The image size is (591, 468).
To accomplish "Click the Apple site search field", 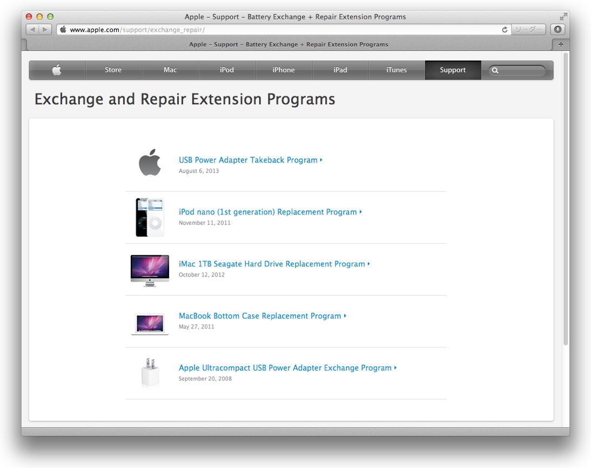I will (517, 70).
